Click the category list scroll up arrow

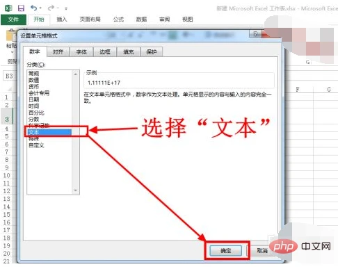76,74
